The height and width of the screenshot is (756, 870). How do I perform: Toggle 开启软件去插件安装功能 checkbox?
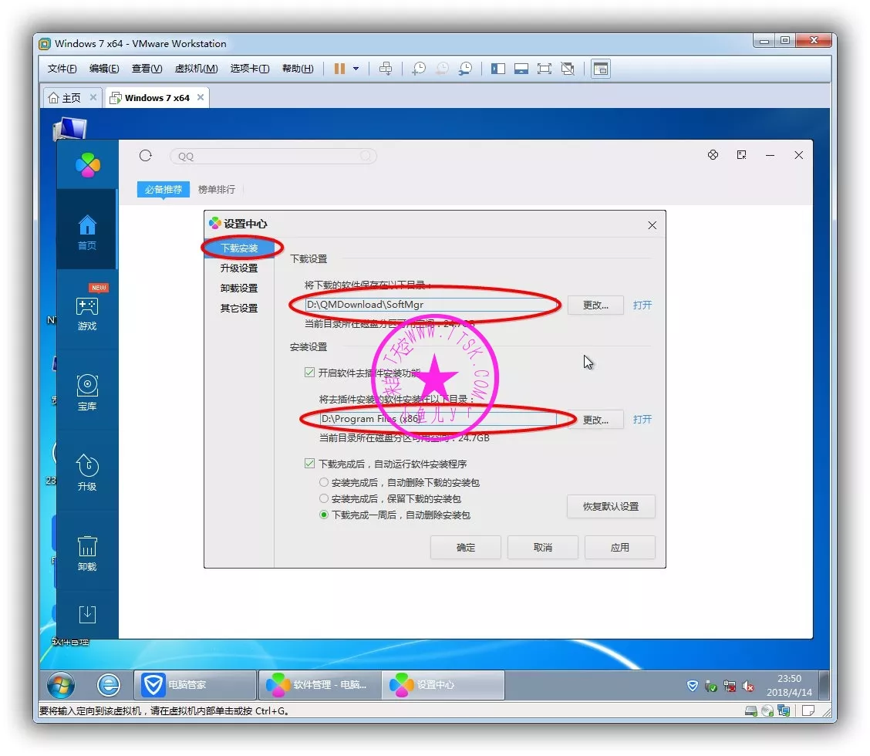[x=310, y=373]
